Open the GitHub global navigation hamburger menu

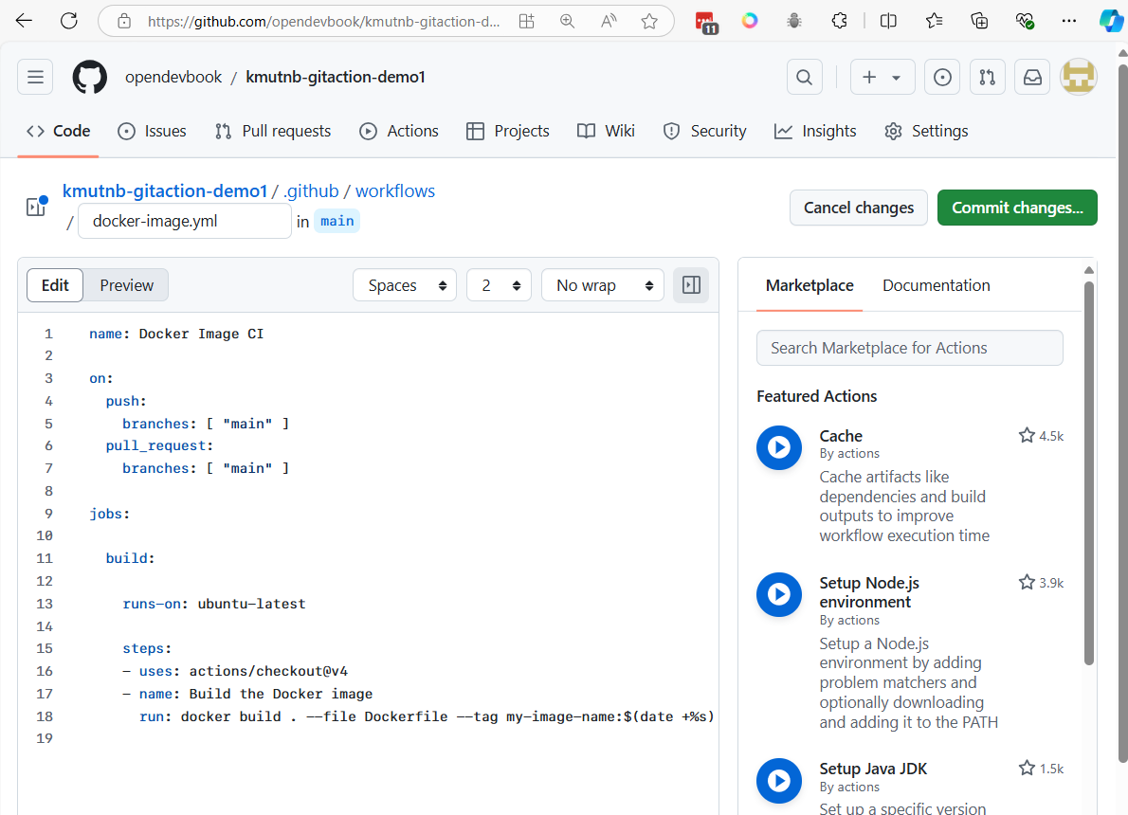(x=35, y=77)
